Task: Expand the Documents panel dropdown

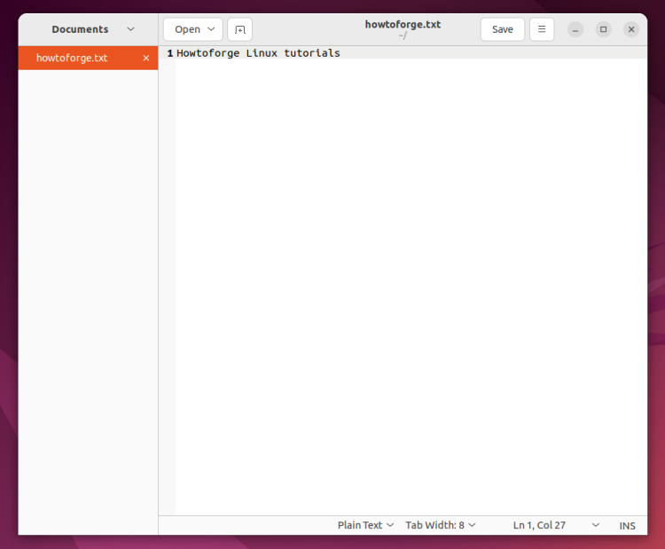Action: (130, 29)
